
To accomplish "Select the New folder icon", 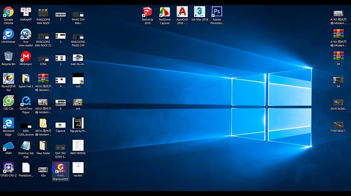I will (x=43, y=146).
